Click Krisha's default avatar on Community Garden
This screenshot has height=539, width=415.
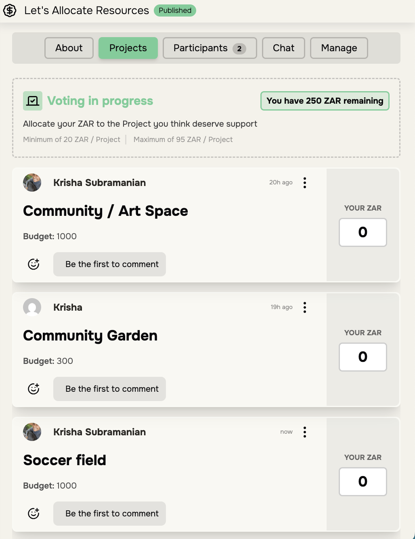pyautogui.click(x=32, y=307)
